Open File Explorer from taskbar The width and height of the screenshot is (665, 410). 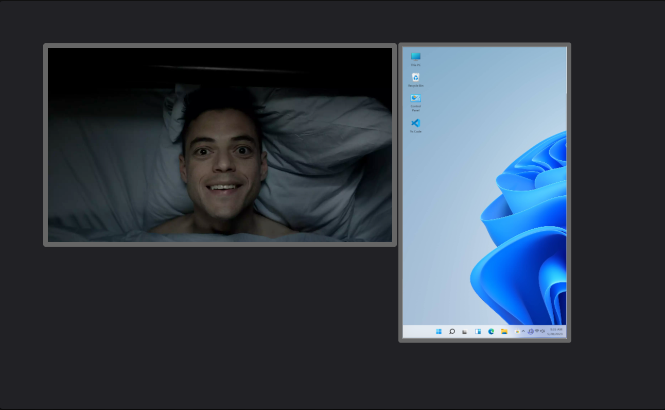504,331
